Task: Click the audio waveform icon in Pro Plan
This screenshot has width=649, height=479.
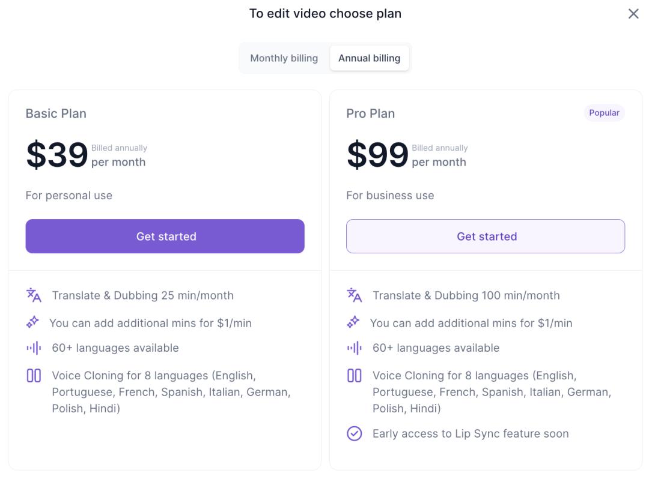Action: click(355, 348)
